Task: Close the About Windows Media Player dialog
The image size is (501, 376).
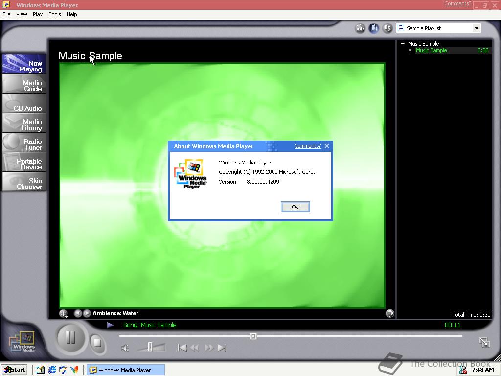Action: 327,146
